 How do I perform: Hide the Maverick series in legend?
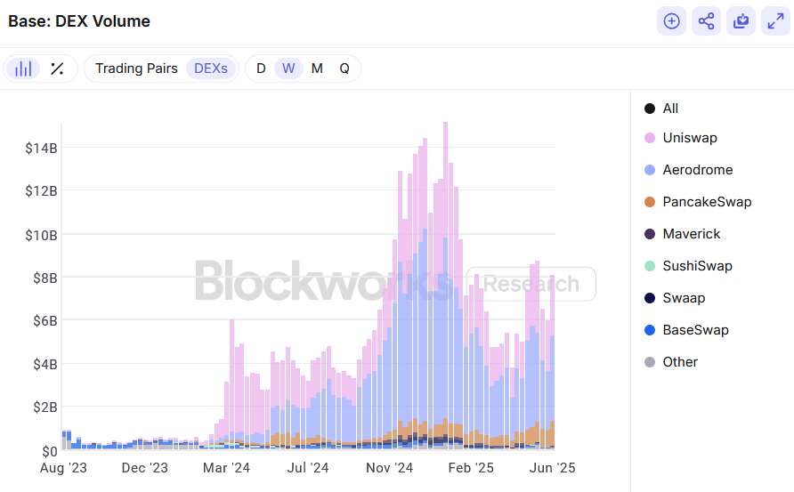click(x=691, y=234)
